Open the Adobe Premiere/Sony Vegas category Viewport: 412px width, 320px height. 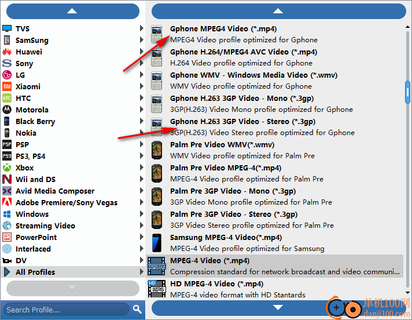tap(73, 202)
